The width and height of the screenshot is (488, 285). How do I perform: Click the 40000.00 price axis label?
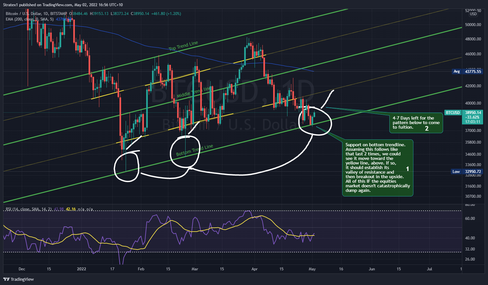[473, 103]
